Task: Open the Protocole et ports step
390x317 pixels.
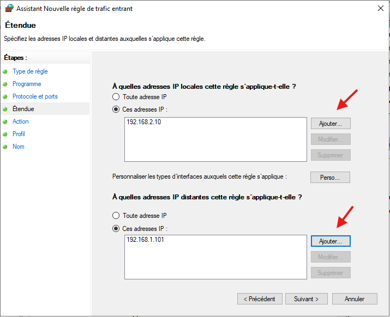Action: tap(35, 96)
